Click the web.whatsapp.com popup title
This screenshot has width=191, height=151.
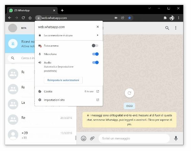pos(51,27)
